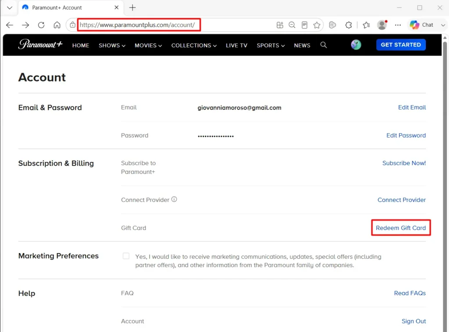Open the browser settings and more menu

click(398, 25)
